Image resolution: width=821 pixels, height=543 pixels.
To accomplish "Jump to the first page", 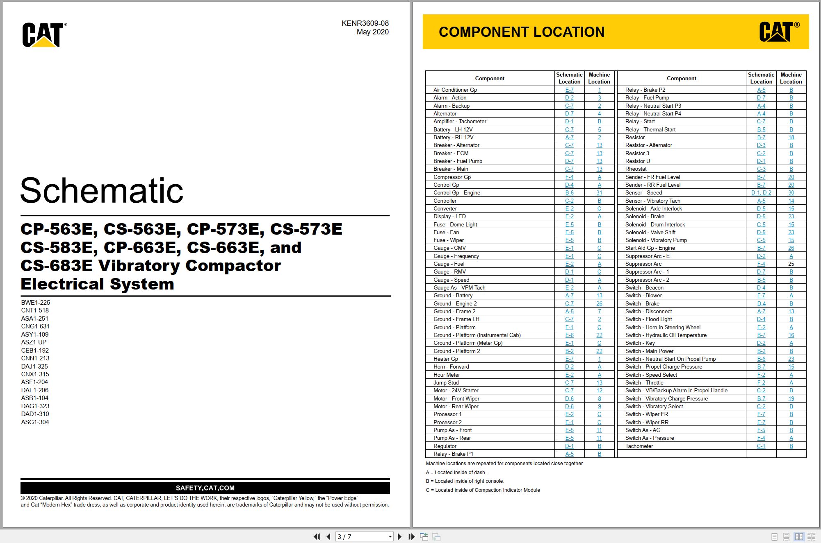I will tap(317, 536).
